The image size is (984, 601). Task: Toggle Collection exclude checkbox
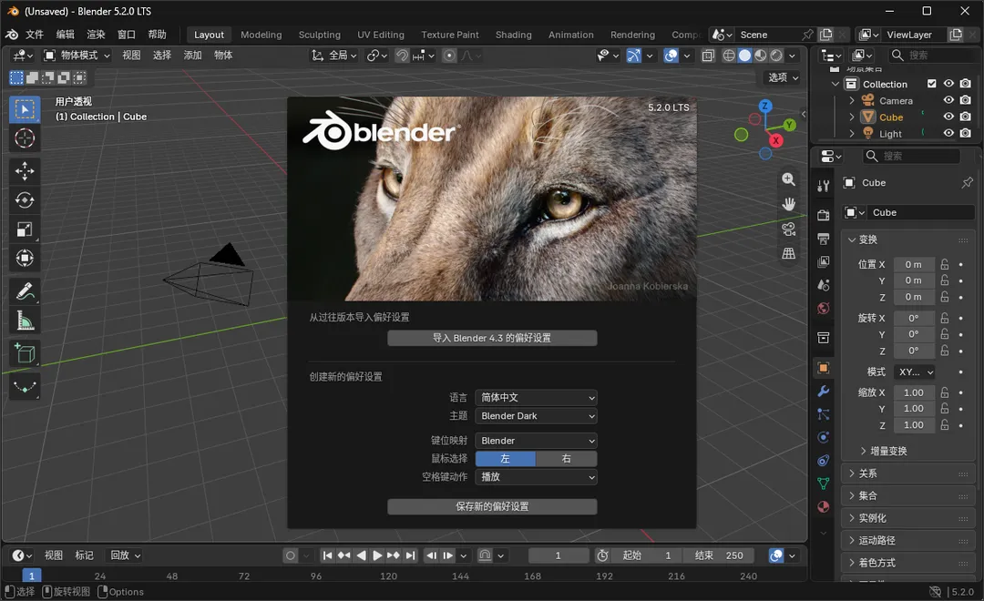click(x=932, y=84)
